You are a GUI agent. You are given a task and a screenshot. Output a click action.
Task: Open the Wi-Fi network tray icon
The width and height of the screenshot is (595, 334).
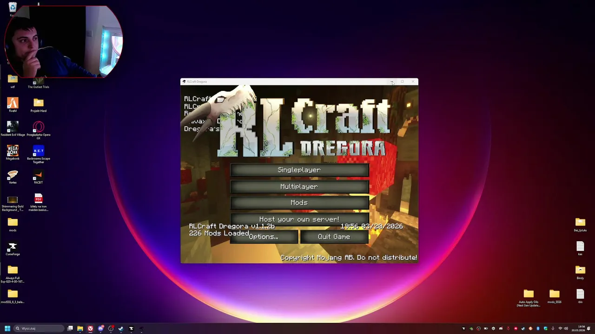[x=560, y=328]
